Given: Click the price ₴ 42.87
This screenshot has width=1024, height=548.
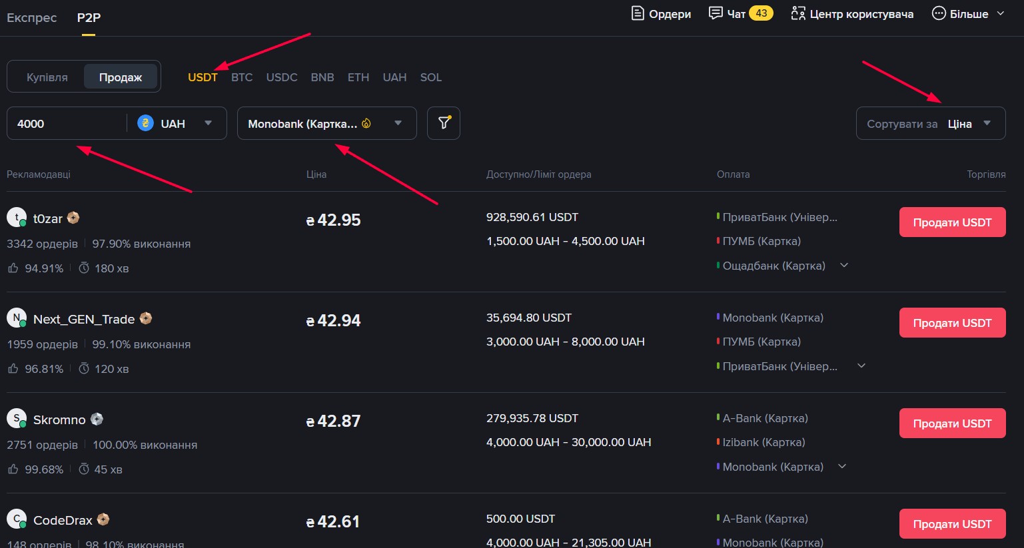Looking at the screenshot, I should point(333,421).
